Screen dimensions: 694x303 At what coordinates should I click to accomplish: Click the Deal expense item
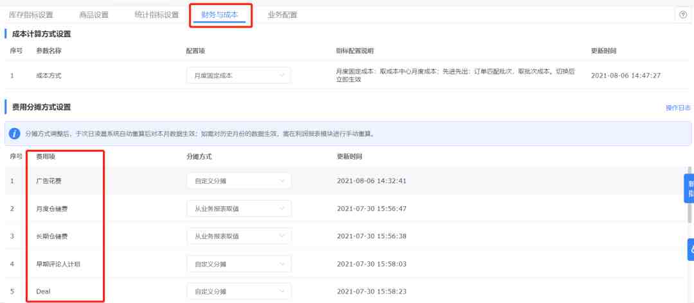43,291
